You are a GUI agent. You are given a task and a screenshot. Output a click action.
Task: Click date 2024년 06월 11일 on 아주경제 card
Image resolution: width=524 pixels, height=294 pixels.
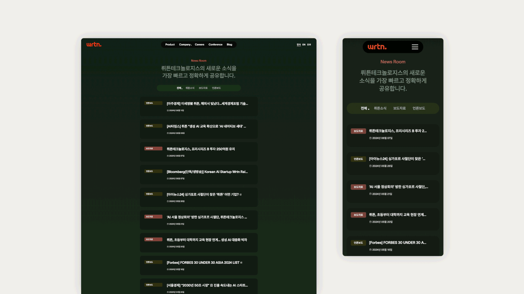(176, 110)
